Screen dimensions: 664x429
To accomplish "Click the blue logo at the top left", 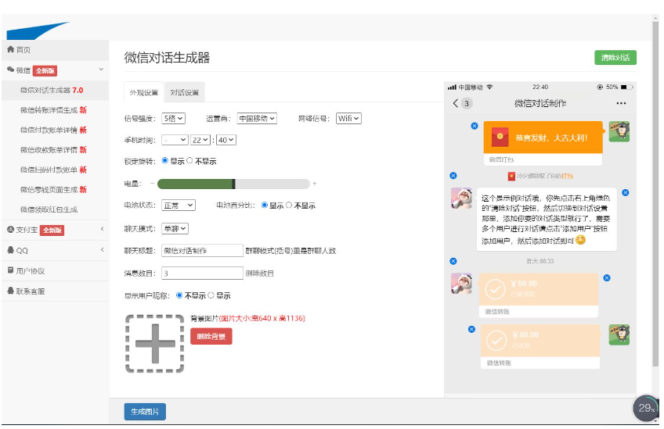I will [x=38, y=30].
